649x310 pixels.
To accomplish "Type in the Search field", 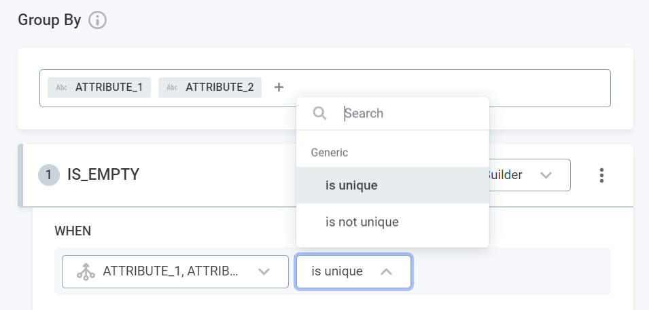I will (408, 113).
